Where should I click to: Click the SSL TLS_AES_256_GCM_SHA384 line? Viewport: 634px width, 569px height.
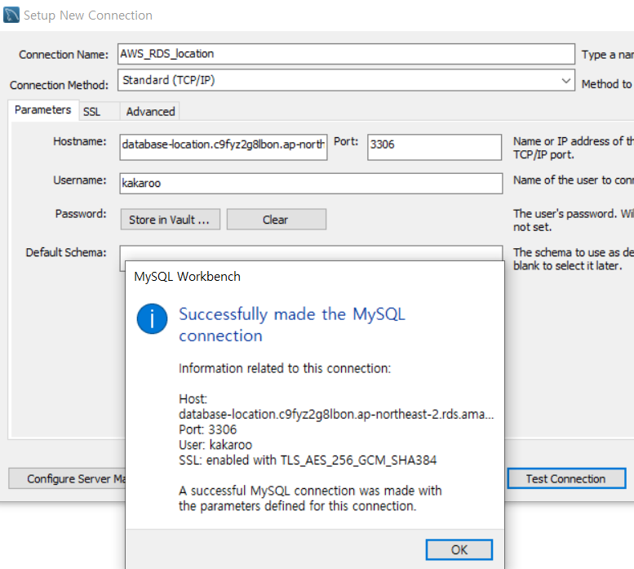click(x=308, y=460)
